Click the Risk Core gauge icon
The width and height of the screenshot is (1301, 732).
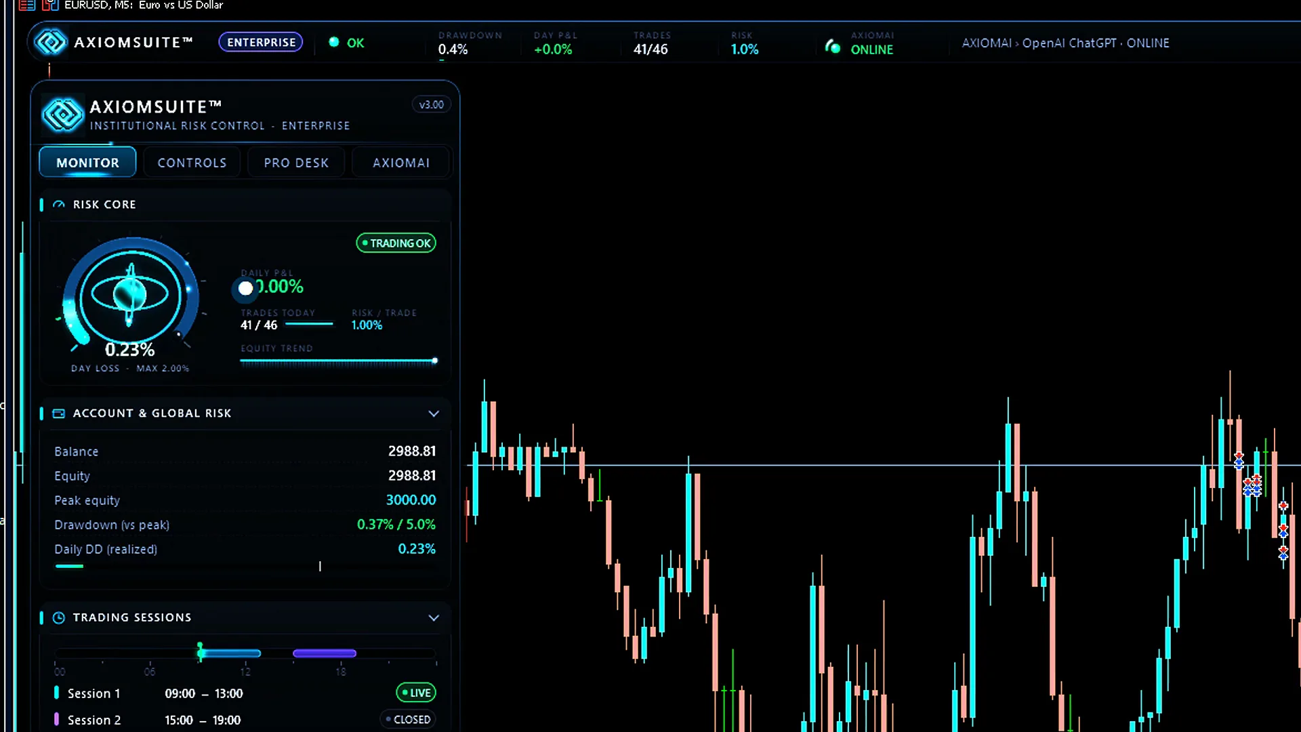pos(59,205)
